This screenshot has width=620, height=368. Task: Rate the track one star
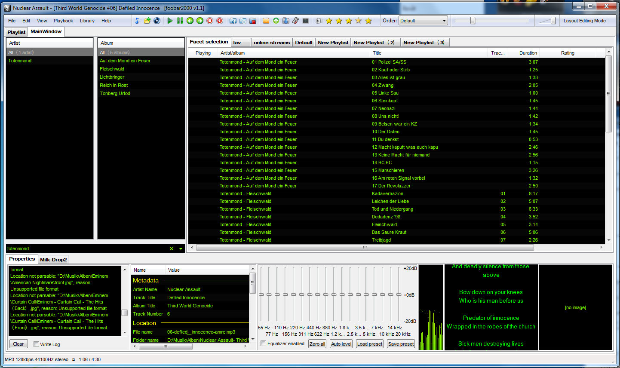click(329, 21)
